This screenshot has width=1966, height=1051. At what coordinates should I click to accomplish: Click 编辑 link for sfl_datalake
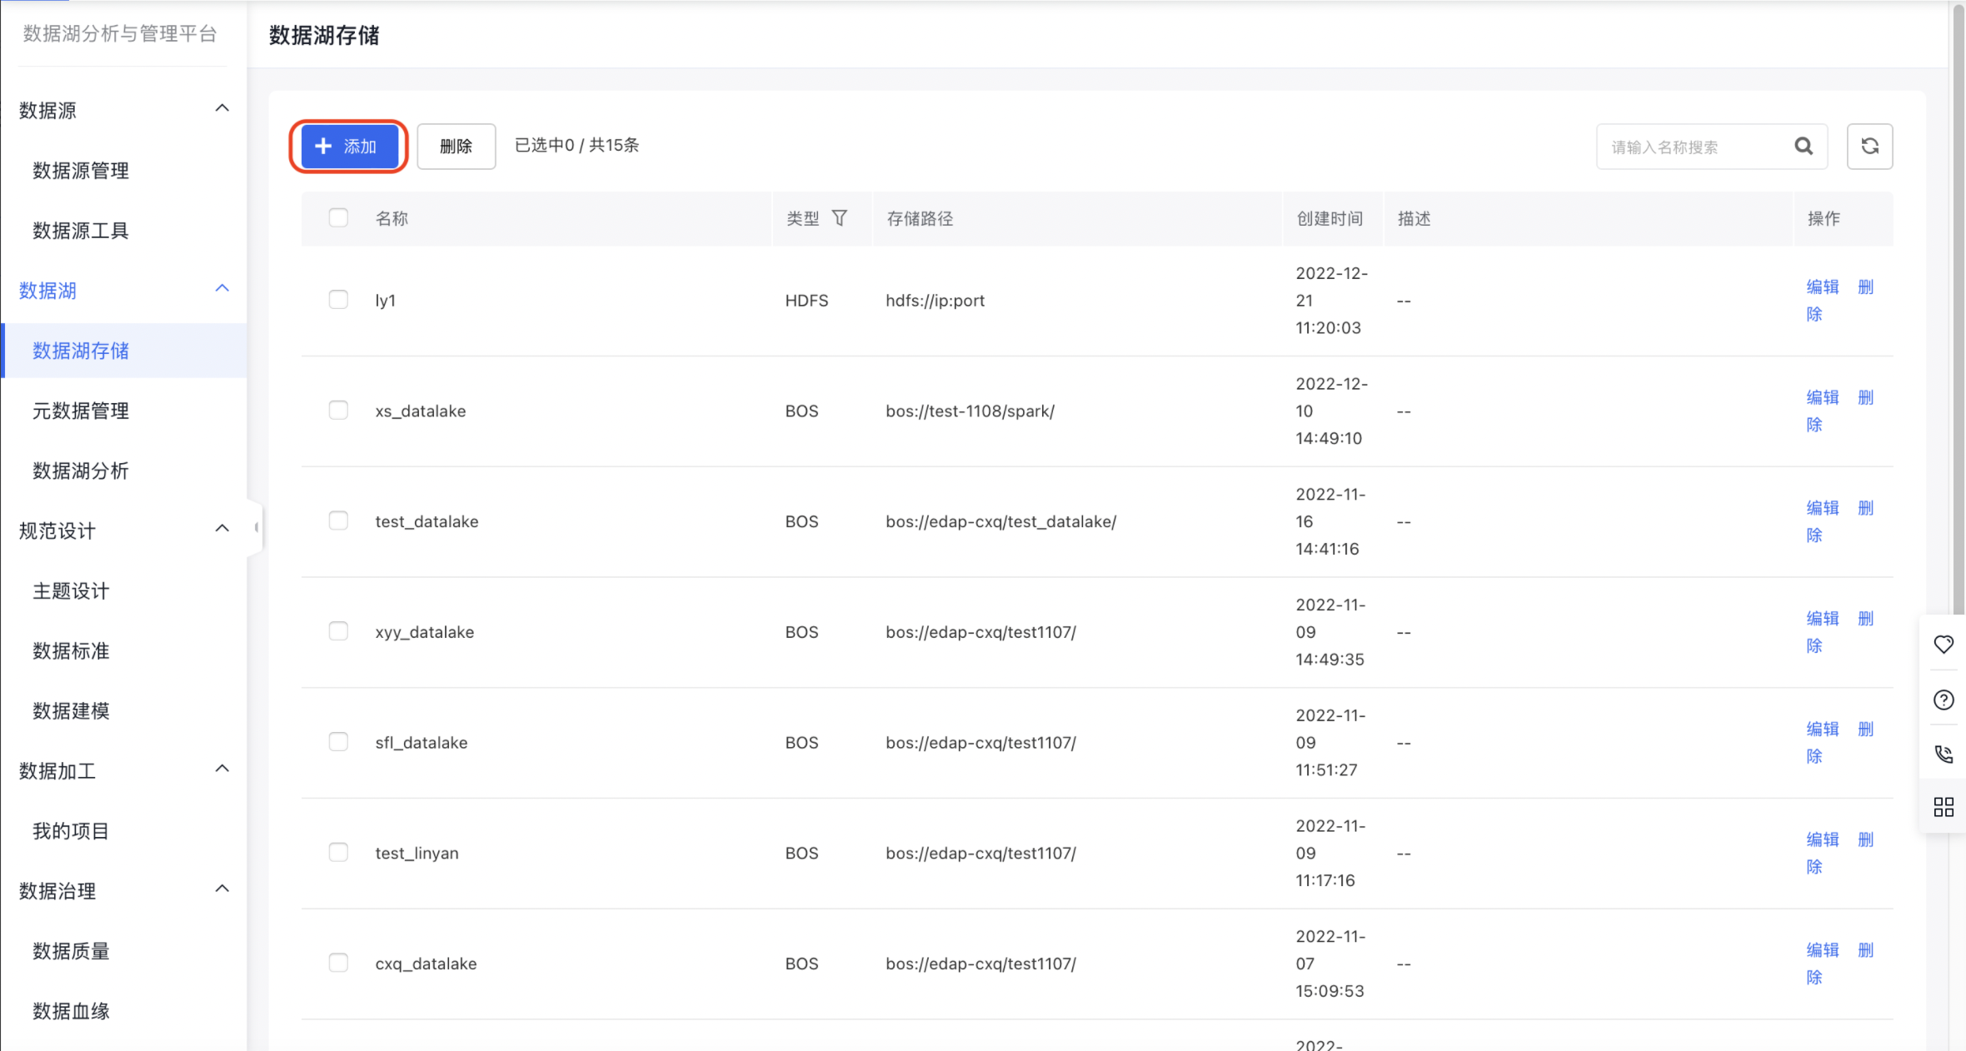point(1823,729)
